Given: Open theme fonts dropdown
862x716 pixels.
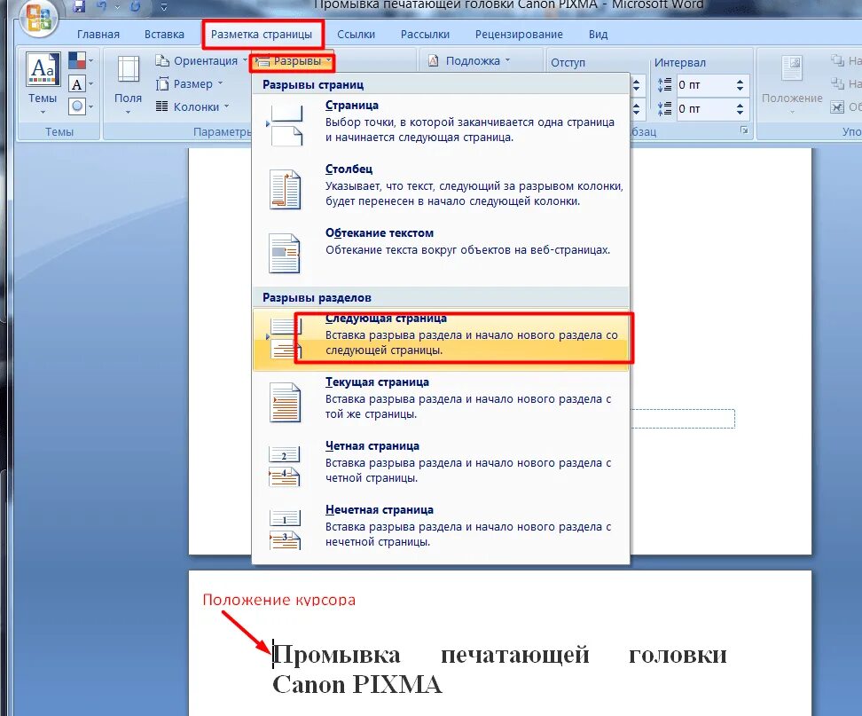Looking at the screenshot, I should tap(81, 84).
